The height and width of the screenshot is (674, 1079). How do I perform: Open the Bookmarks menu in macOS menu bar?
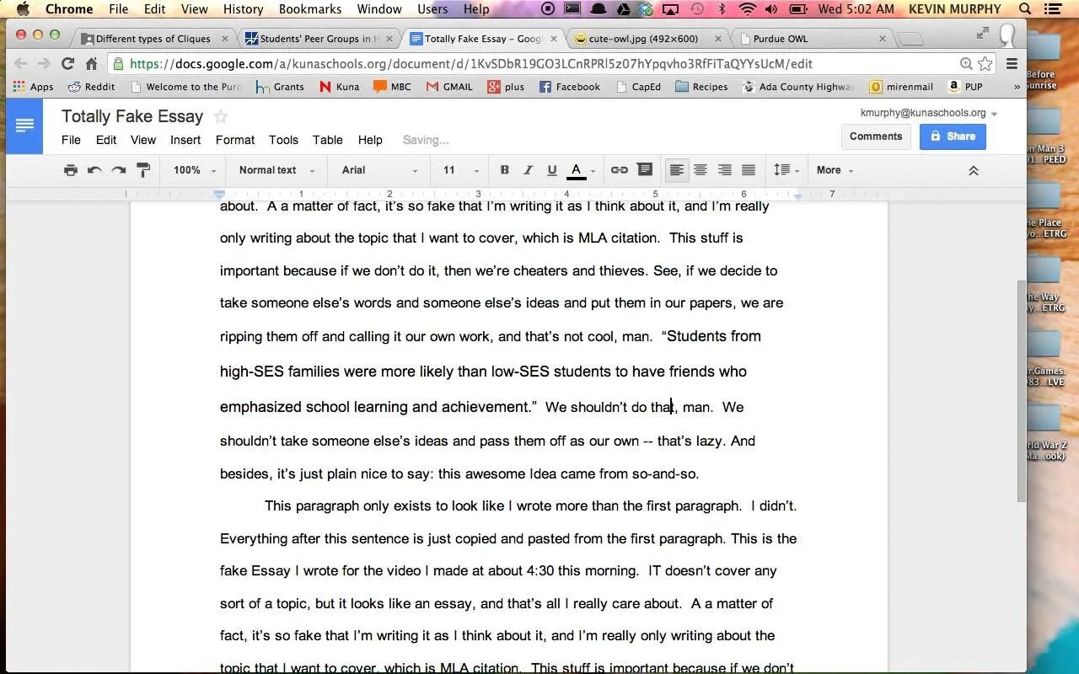point(310,9)
